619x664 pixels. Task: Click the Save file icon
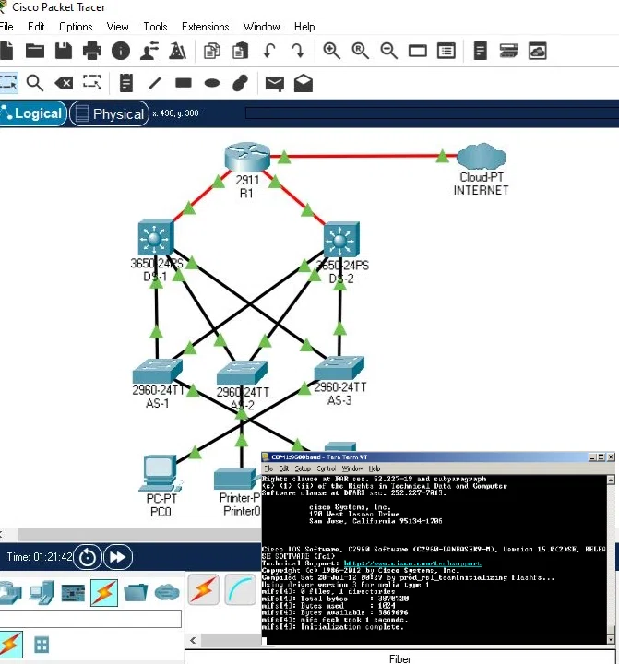point(64,51)
